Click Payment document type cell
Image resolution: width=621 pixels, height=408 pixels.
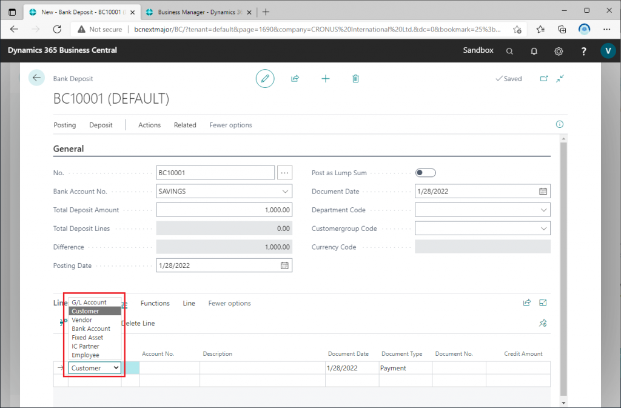(406, 367)
